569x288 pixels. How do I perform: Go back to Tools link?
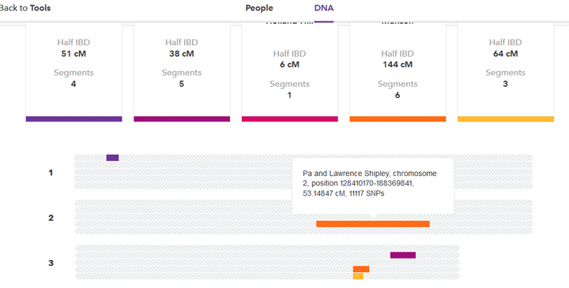[x=25, y=8]
